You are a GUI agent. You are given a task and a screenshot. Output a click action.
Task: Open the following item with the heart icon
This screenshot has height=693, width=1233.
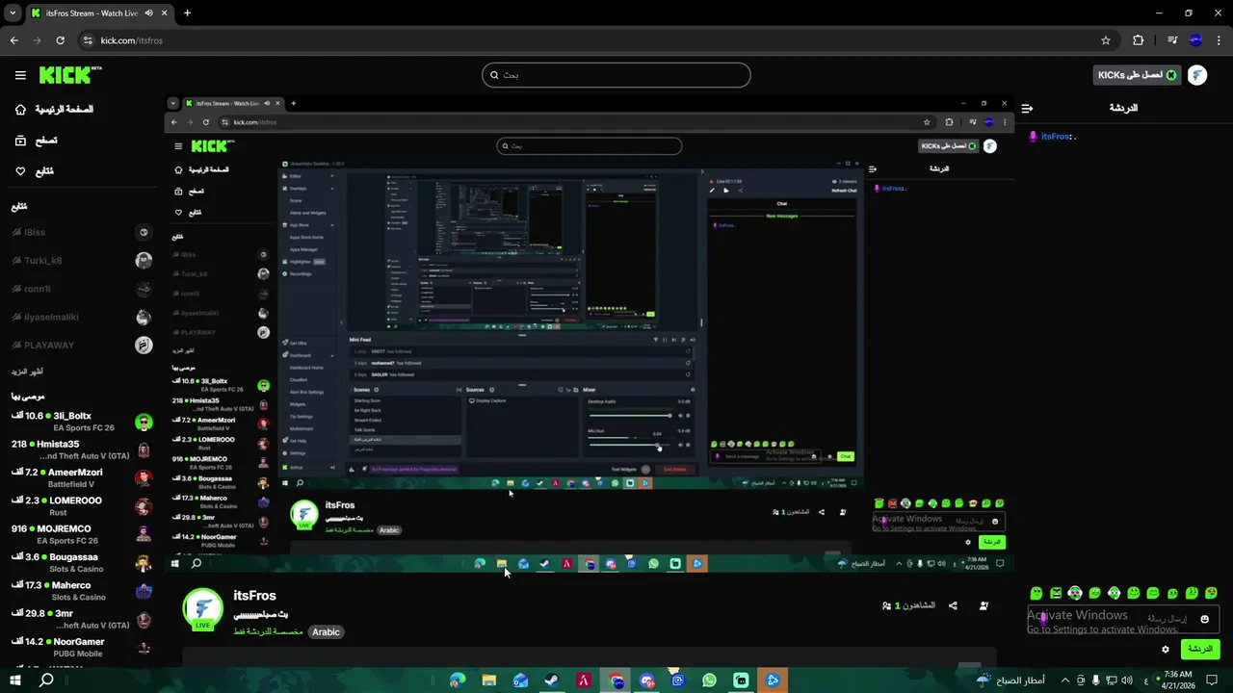(x=34, y=171)
